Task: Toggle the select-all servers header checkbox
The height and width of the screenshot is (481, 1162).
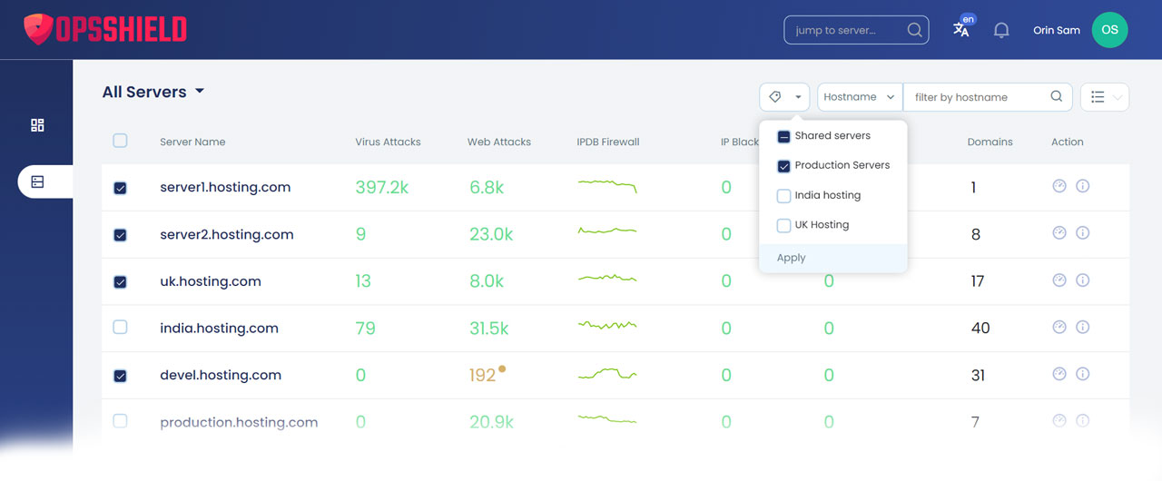Action: tap(120, 141)
